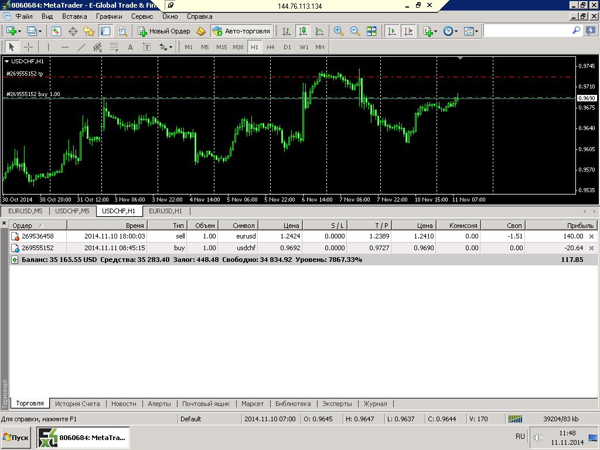
Task: Open the Вставка menu
Action: pos(74,16)
